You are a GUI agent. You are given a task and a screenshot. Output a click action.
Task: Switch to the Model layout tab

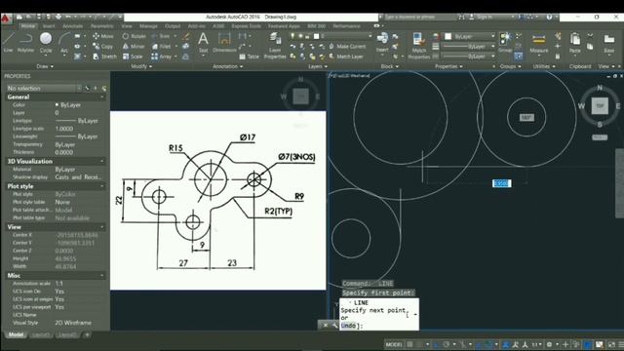16,334
